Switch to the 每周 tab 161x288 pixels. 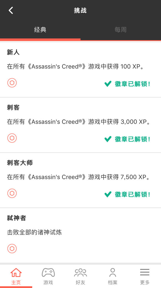tap(121, 30)
